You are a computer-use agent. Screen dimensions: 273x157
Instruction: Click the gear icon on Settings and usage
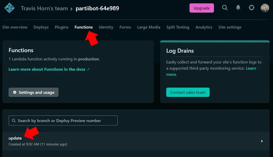(x=15, y=92)
